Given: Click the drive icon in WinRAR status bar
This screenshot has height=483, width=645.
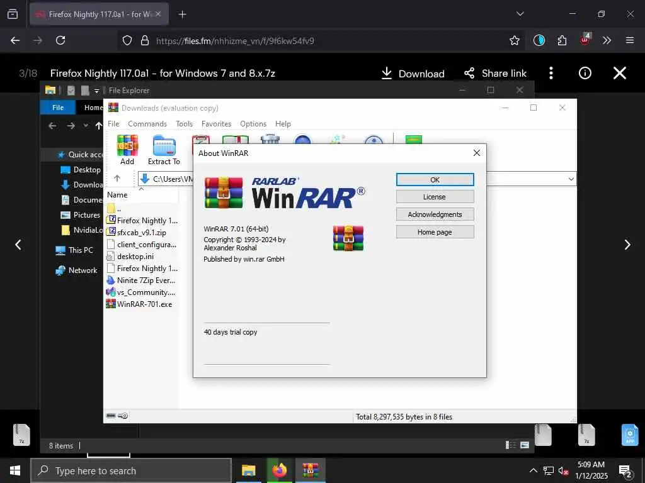Looking at the screenshot, I should click(111, 416).
